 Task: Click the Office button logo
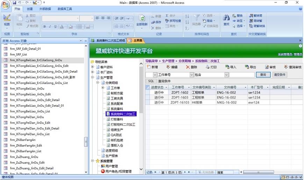point(6,5)
